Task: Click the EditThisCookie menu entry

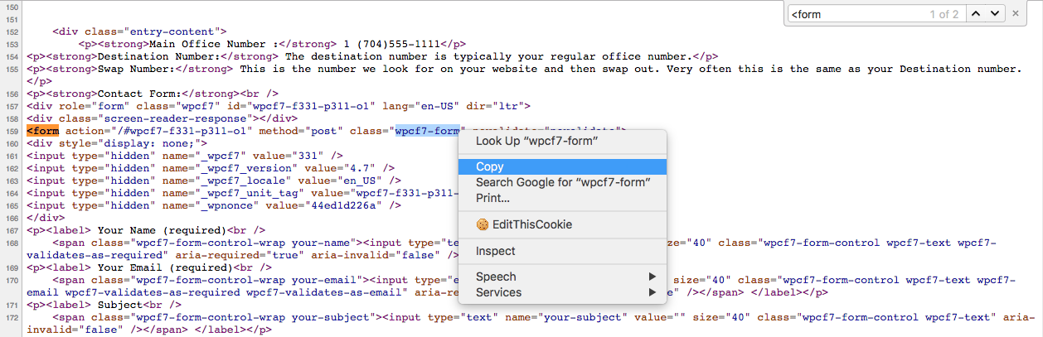Action: (562, 224)
